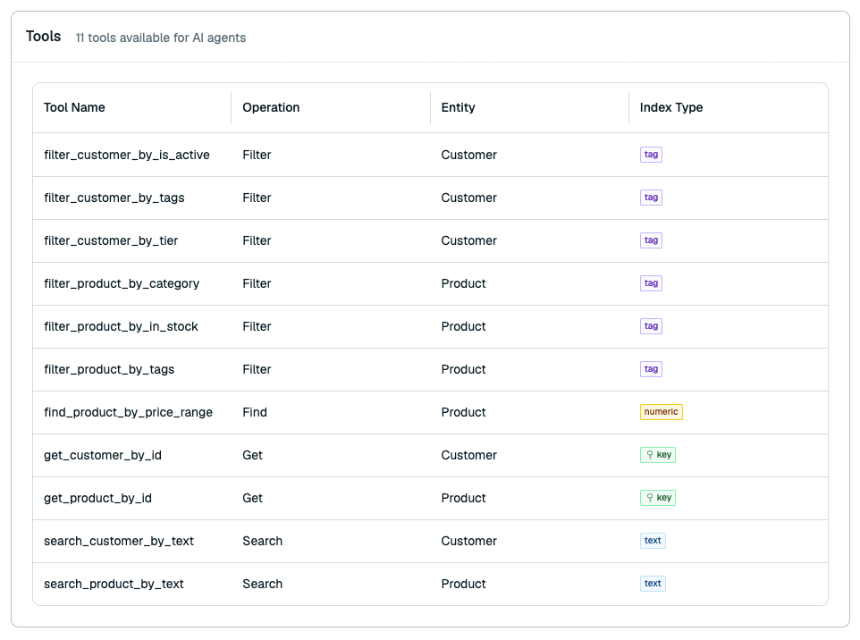Viewport: 860px width, 640px height.
Task: Click the numeric badge for find_product_by_price_range
Action: (661, 412)
